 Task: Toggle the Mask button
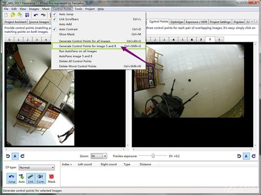coord(52,178)
